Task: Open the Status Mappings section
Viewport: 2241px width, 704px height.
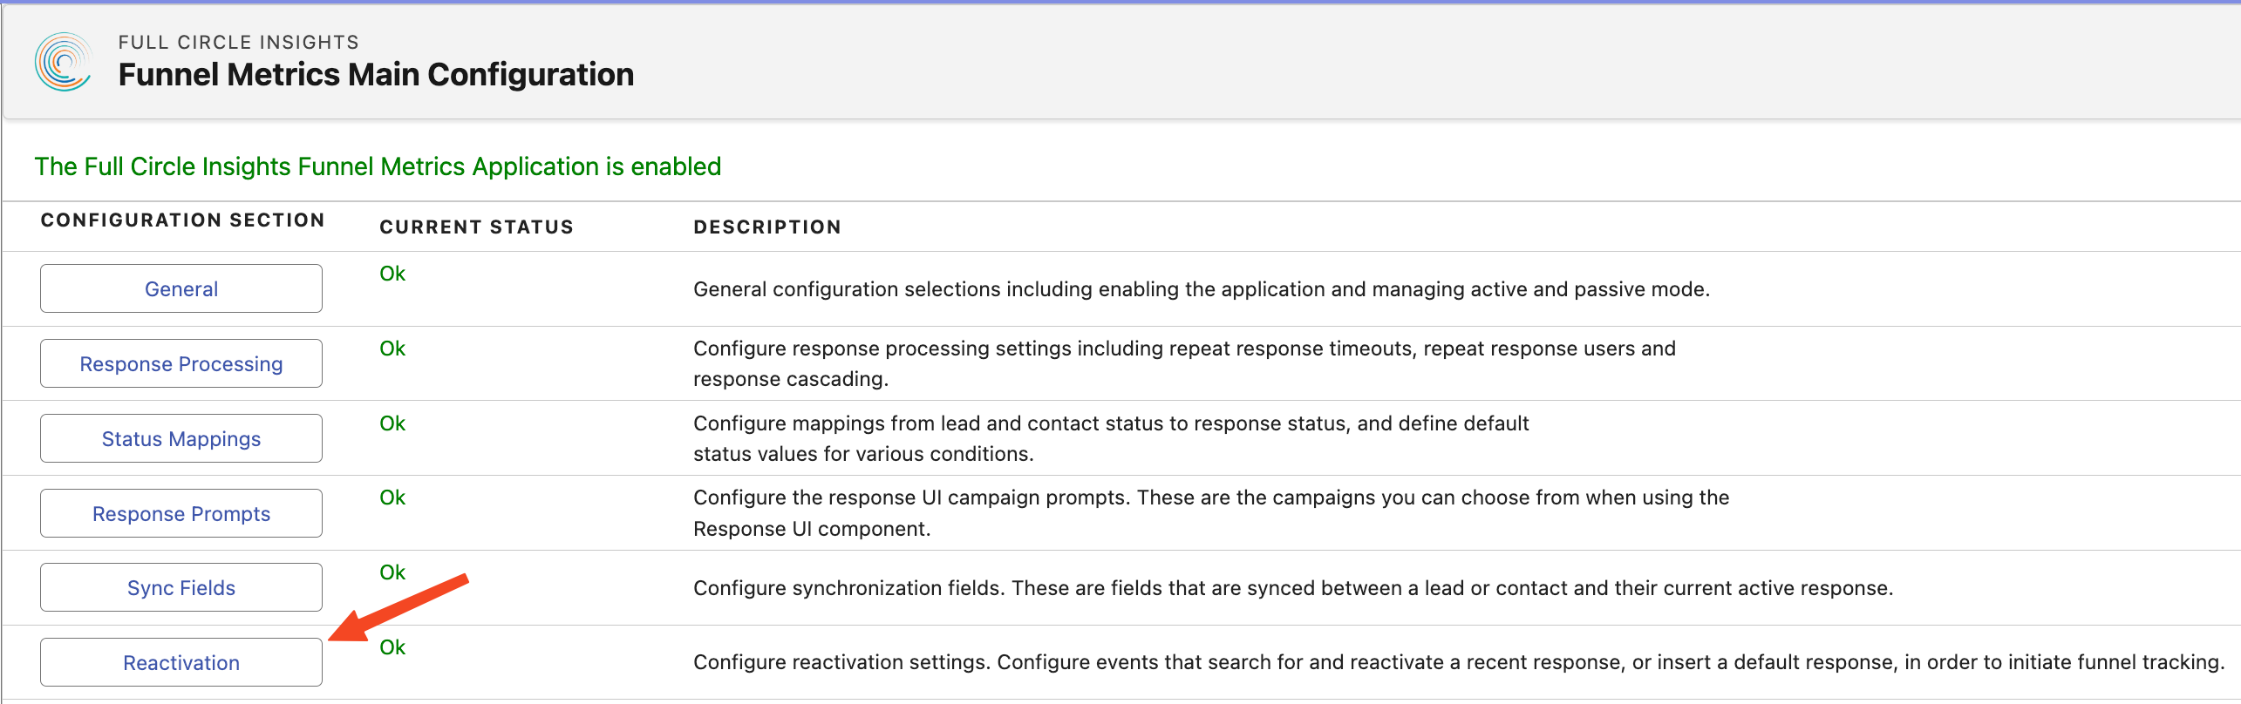Action: [181, 438]
